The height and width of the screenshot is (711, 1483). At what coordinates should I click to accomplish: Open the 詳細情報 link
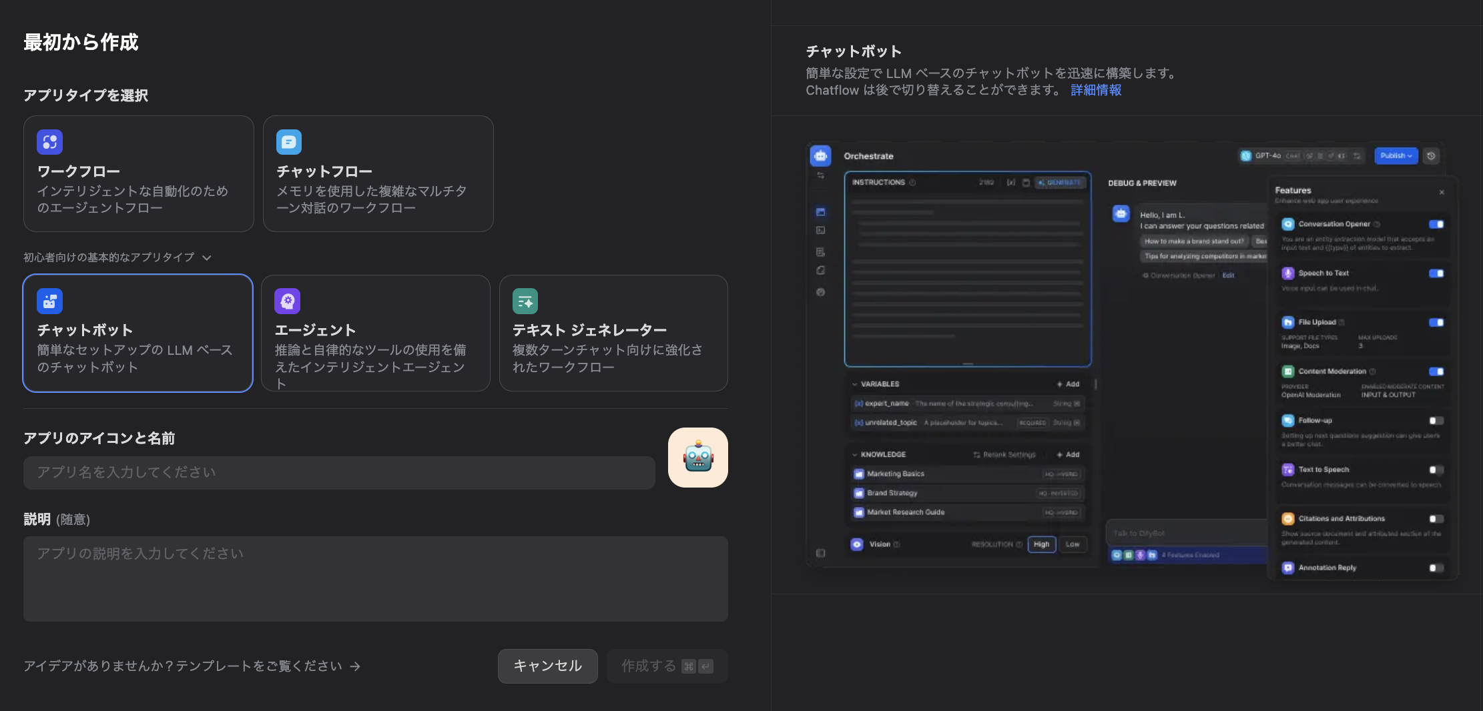point(1095,90)
